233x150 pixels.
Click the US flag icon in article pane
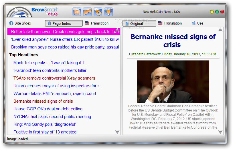pyautogui.click(x=160, y=23)
